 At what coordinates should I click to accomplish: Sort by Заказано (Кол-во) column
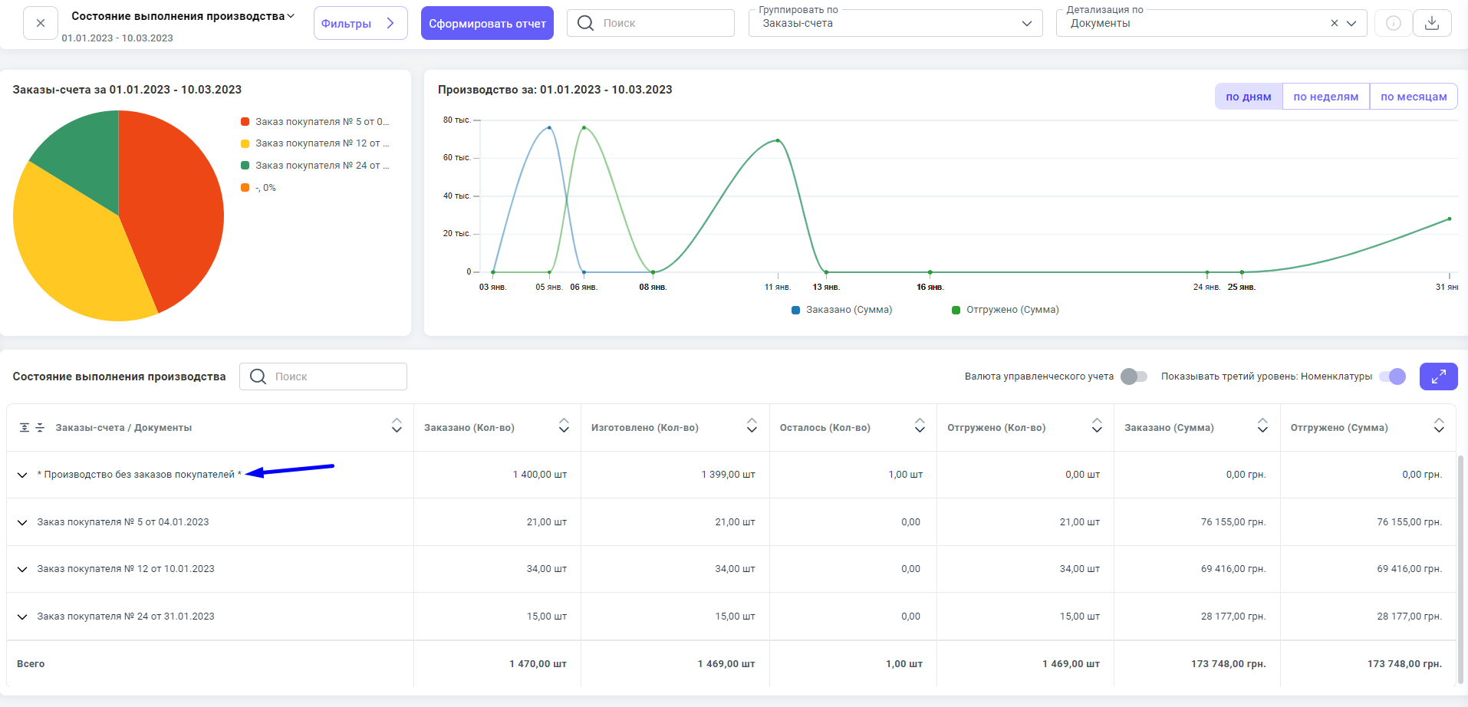coord(564,426)
